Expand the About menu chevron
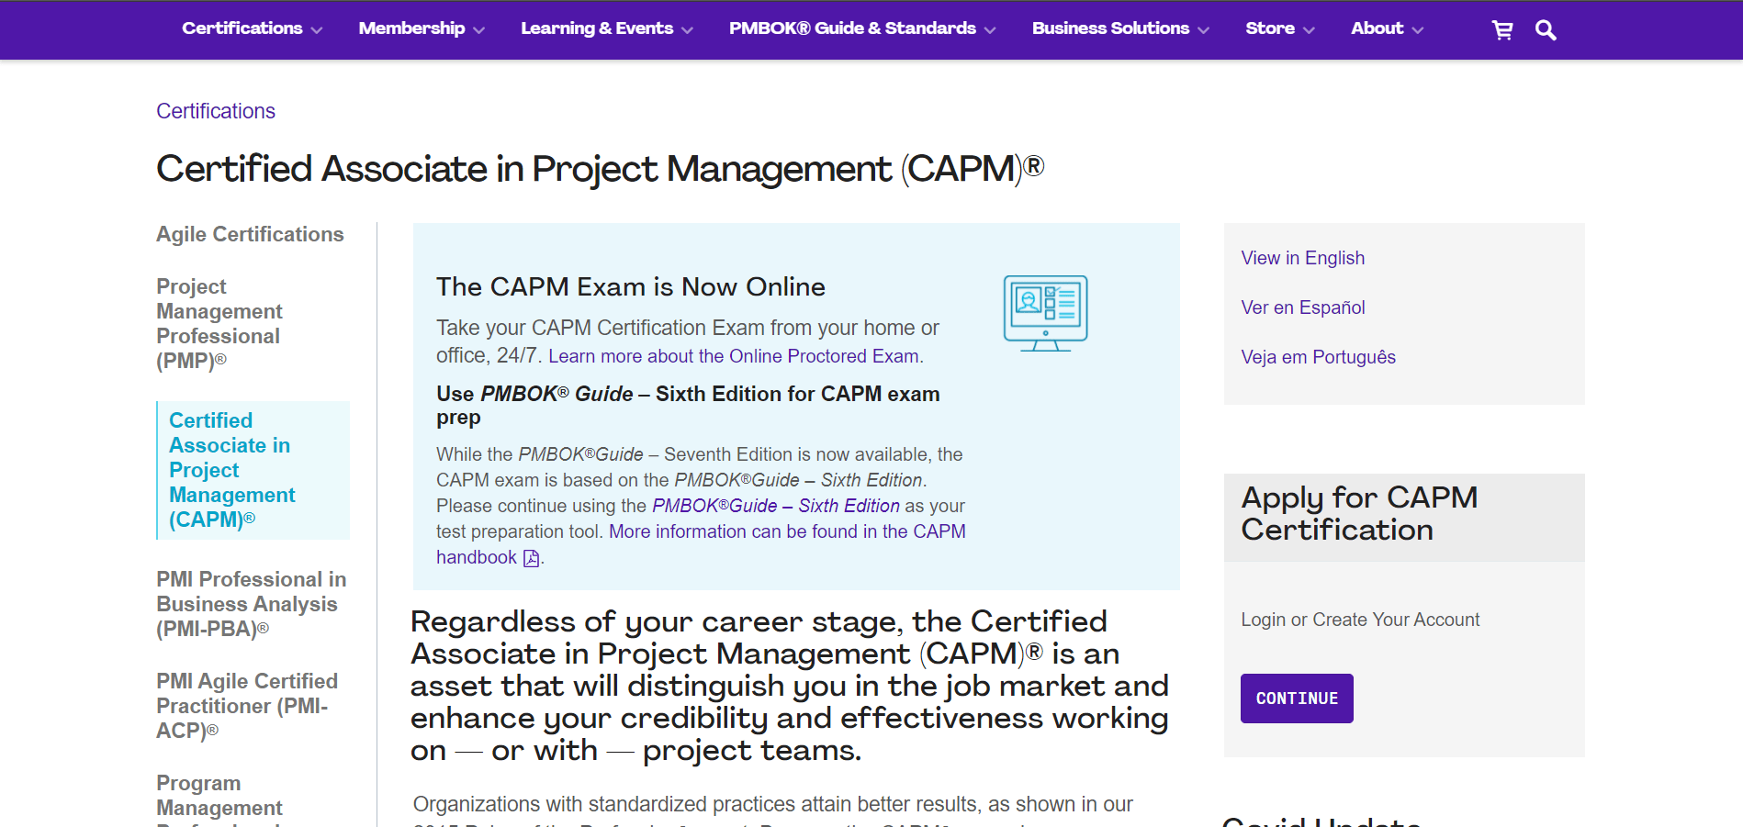The width and height of the screenshot is (1743, 827). pyautogui.click(x=1417, y=30)
